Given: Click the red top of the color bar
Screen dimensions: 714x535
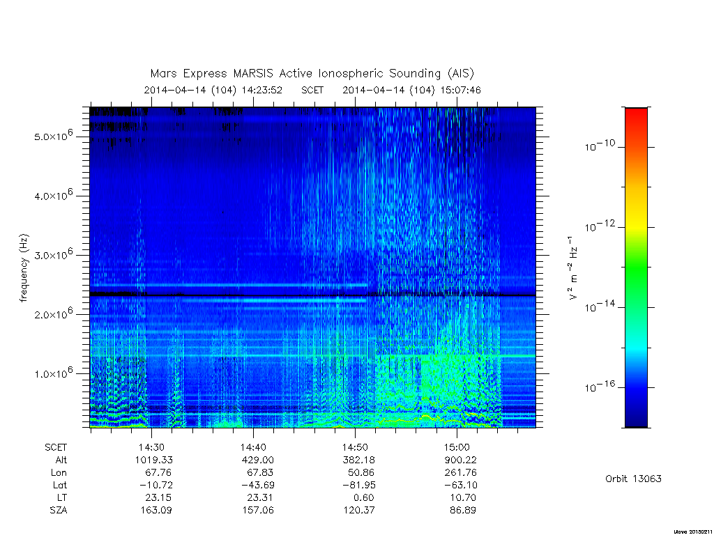Looking at the screenshot, I should click(636, 114).
